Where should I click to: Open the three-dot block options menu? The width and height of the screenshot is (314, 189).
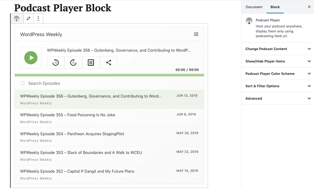coord(38,19)
